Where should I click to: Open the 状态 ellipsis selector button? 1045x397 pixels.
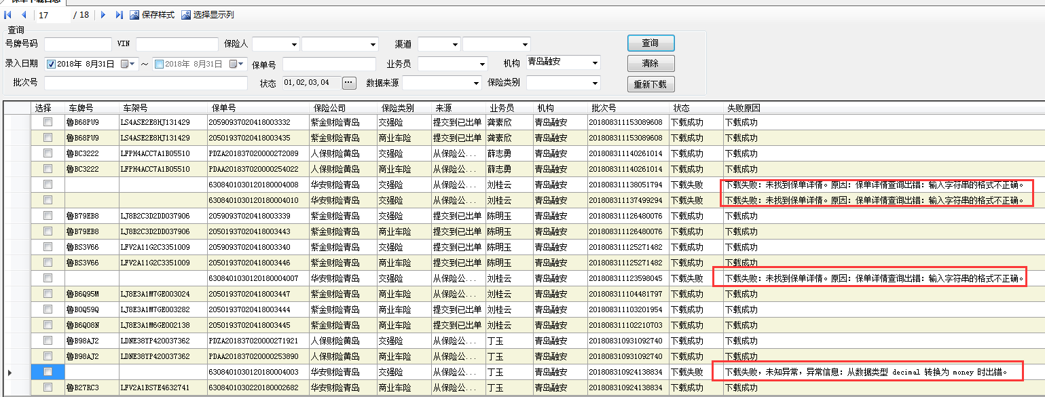coord(349,83)
